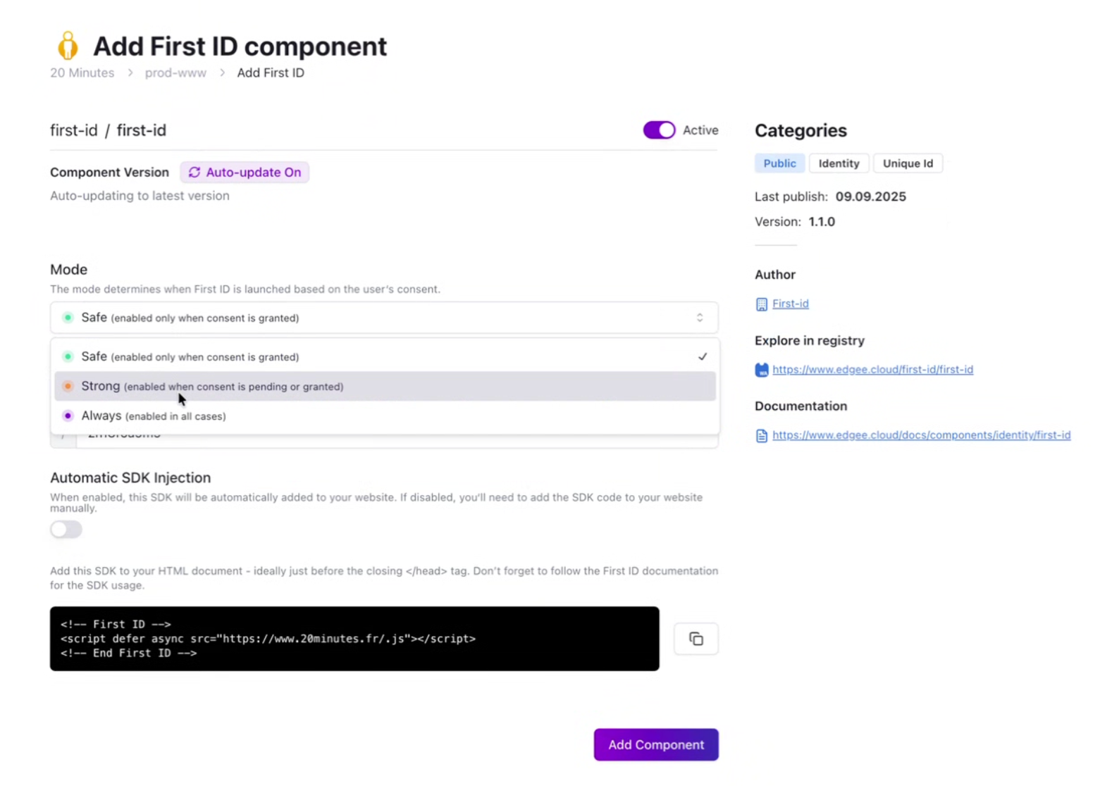Copy the SDK code snippet
This screenshot has width=1112, height=786.
[x=696, y=639]
